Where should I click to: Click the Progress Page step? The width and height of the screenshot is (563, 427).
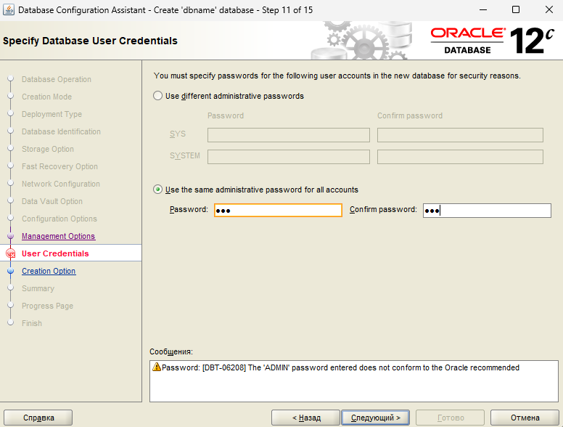(x=47, y=306)
